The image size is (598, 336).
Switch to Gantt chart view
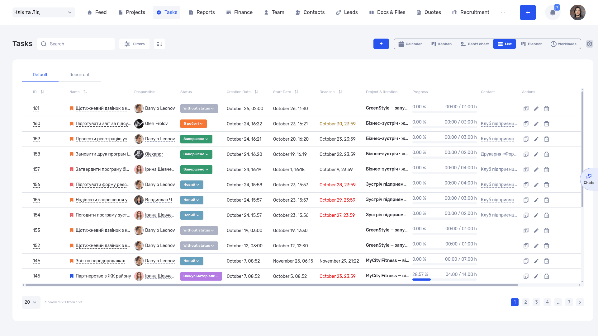click(x=475, y=44)
